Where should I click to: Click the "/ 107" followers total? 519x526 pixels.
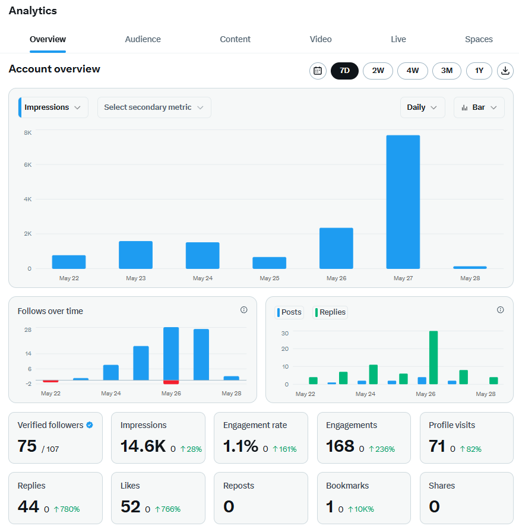50,449
